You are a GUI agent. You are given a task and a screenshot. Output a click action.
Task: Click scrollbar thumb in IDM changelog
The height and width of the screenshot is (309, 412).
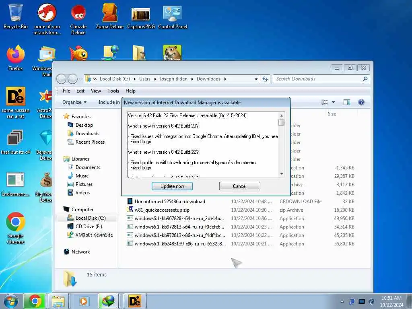pos(281,123)
